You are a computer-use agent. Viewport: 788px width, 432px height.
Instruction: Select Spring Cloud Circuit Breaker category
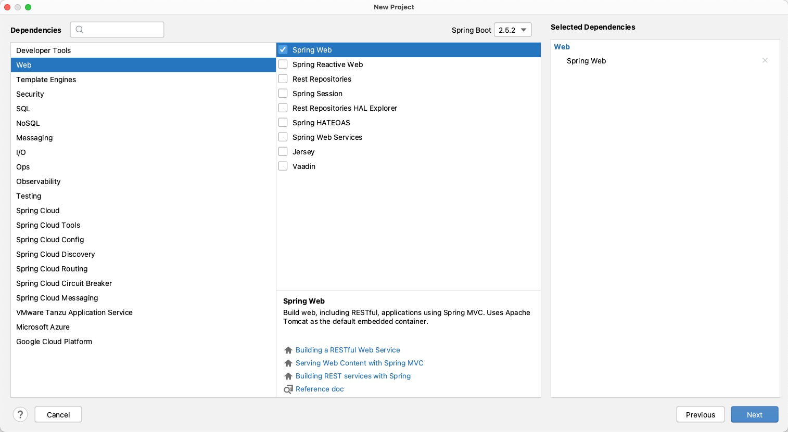coord(143,283)
